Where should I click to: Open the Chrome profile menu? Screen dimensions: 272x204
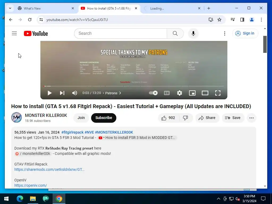(252, 20)
